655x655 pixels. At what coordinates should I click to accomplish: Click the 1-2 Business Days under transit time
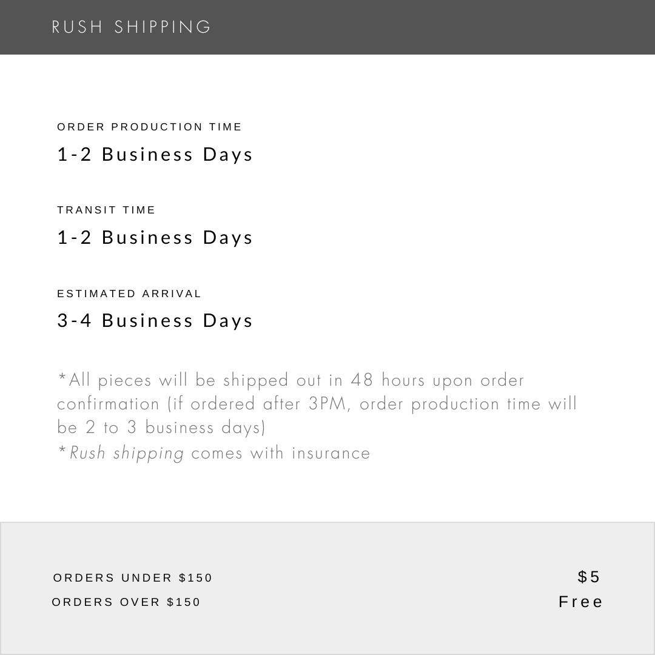tap(155, 238)
